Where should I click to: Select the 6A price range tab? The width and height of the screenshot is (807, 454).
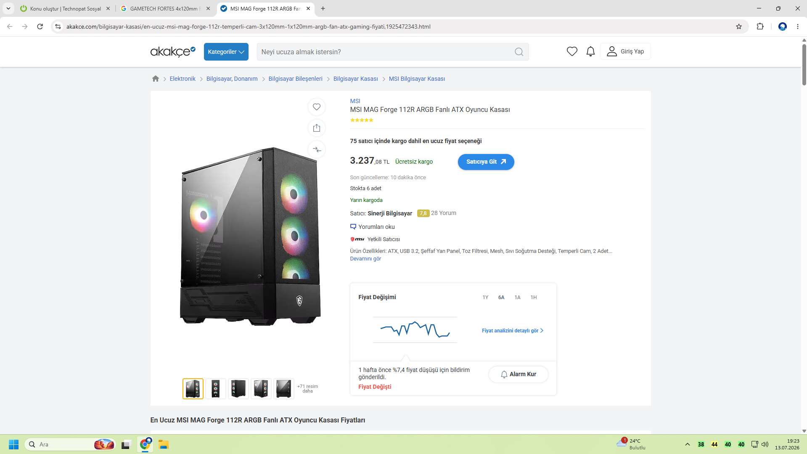(x=501, y=297)
